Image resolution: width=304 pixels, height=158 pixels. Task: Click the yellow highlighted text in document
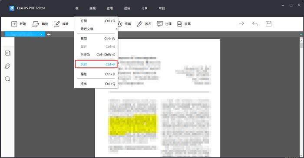pyautogui.click(x=133, y=125)
